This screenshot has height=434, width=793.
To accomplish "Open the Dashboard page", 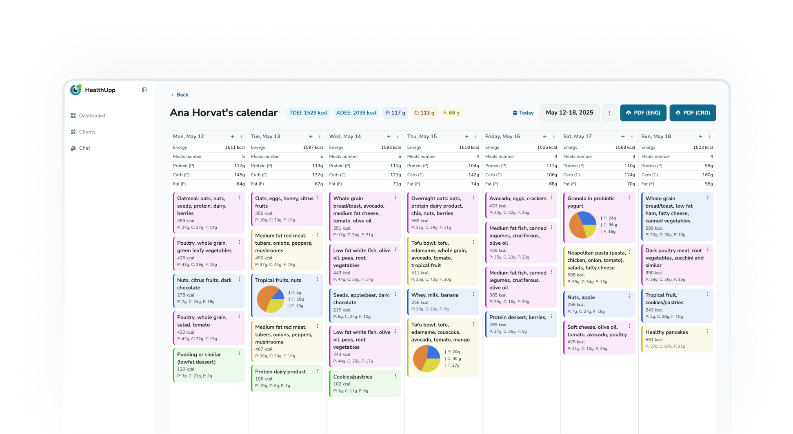I will point(92,116).
